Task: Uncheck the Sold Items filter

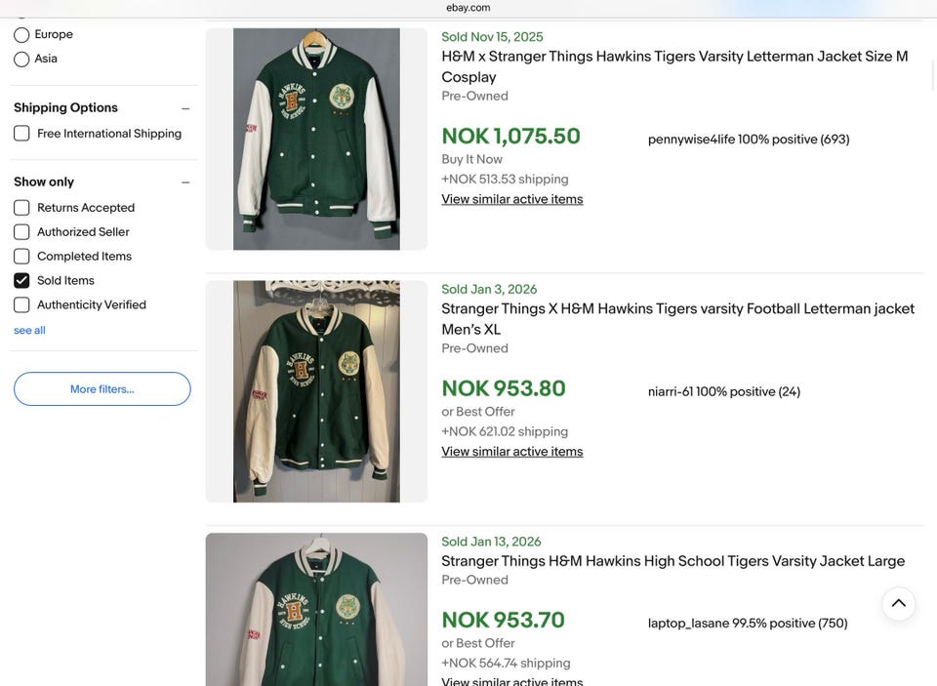Action: [x=21, y=281]
